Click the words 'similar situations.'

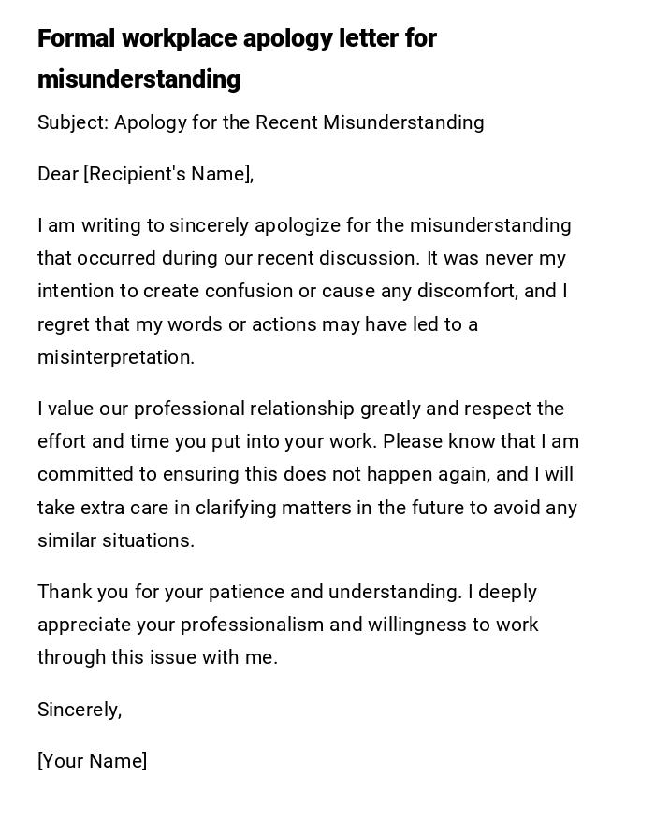tap(116, 540)
